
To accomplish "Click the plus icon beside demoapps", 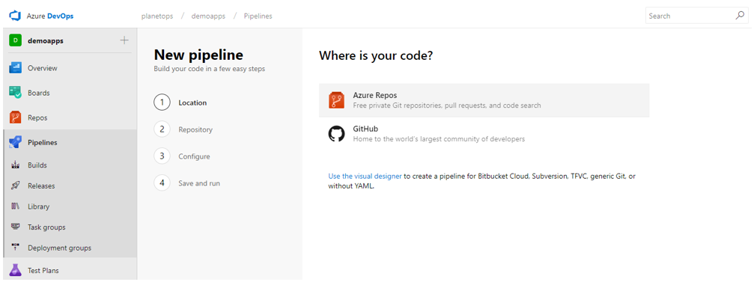I will click(x=124, y=40).
